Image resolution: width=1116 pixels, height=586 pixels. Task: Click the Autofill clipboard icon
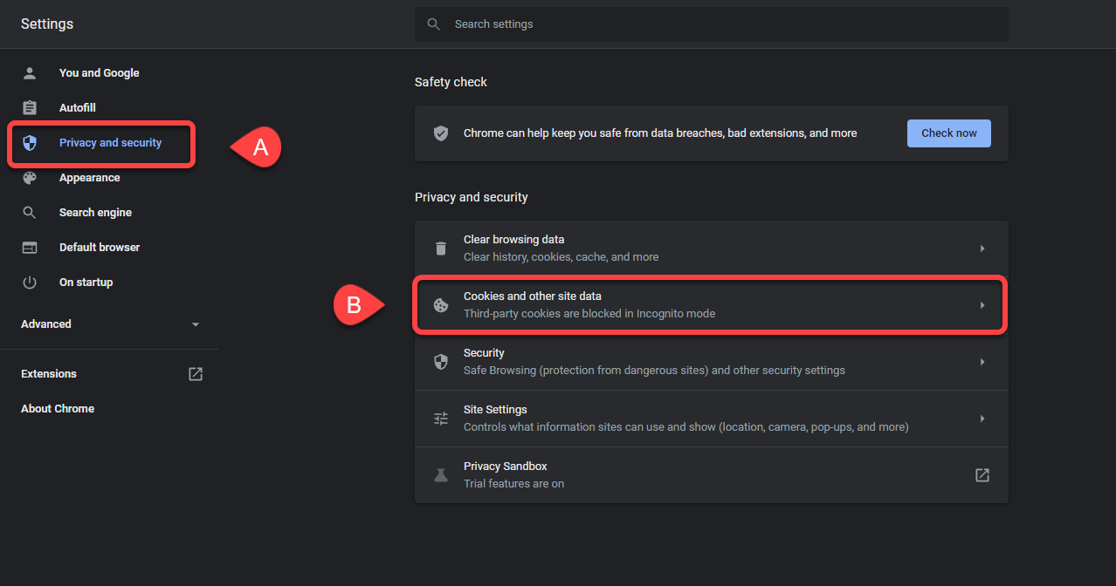click(30, 108)
